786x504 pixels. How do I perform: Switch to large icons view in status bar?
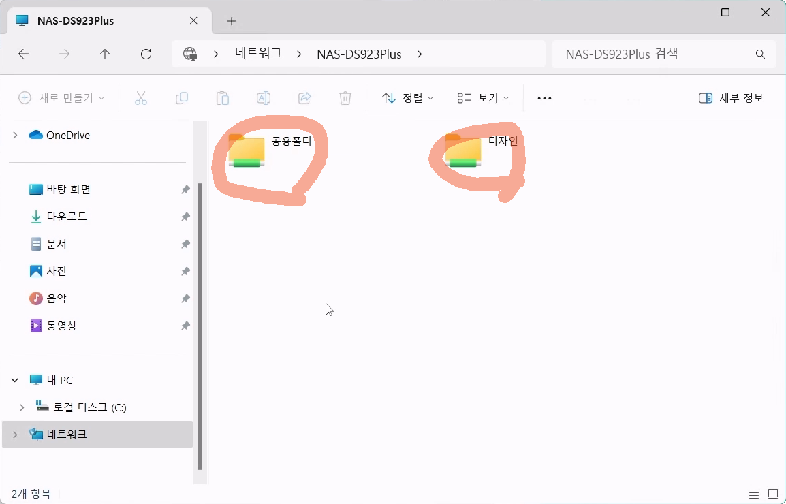pyautogui.click(x=773, y=494)
